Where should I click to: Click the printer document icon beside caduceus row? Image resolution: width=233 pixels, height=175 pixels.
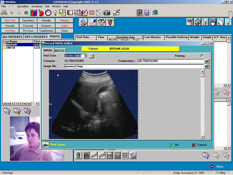[83, 22]
